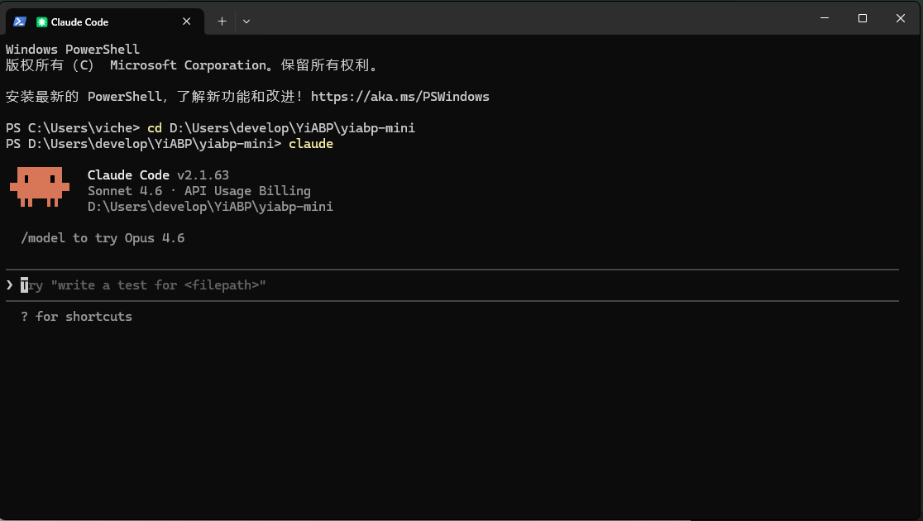Image resolution: width=923 pixels, height=521 pixels.
Task: Click the "? for shortcuts" hint text
Action: coord(76,317)
